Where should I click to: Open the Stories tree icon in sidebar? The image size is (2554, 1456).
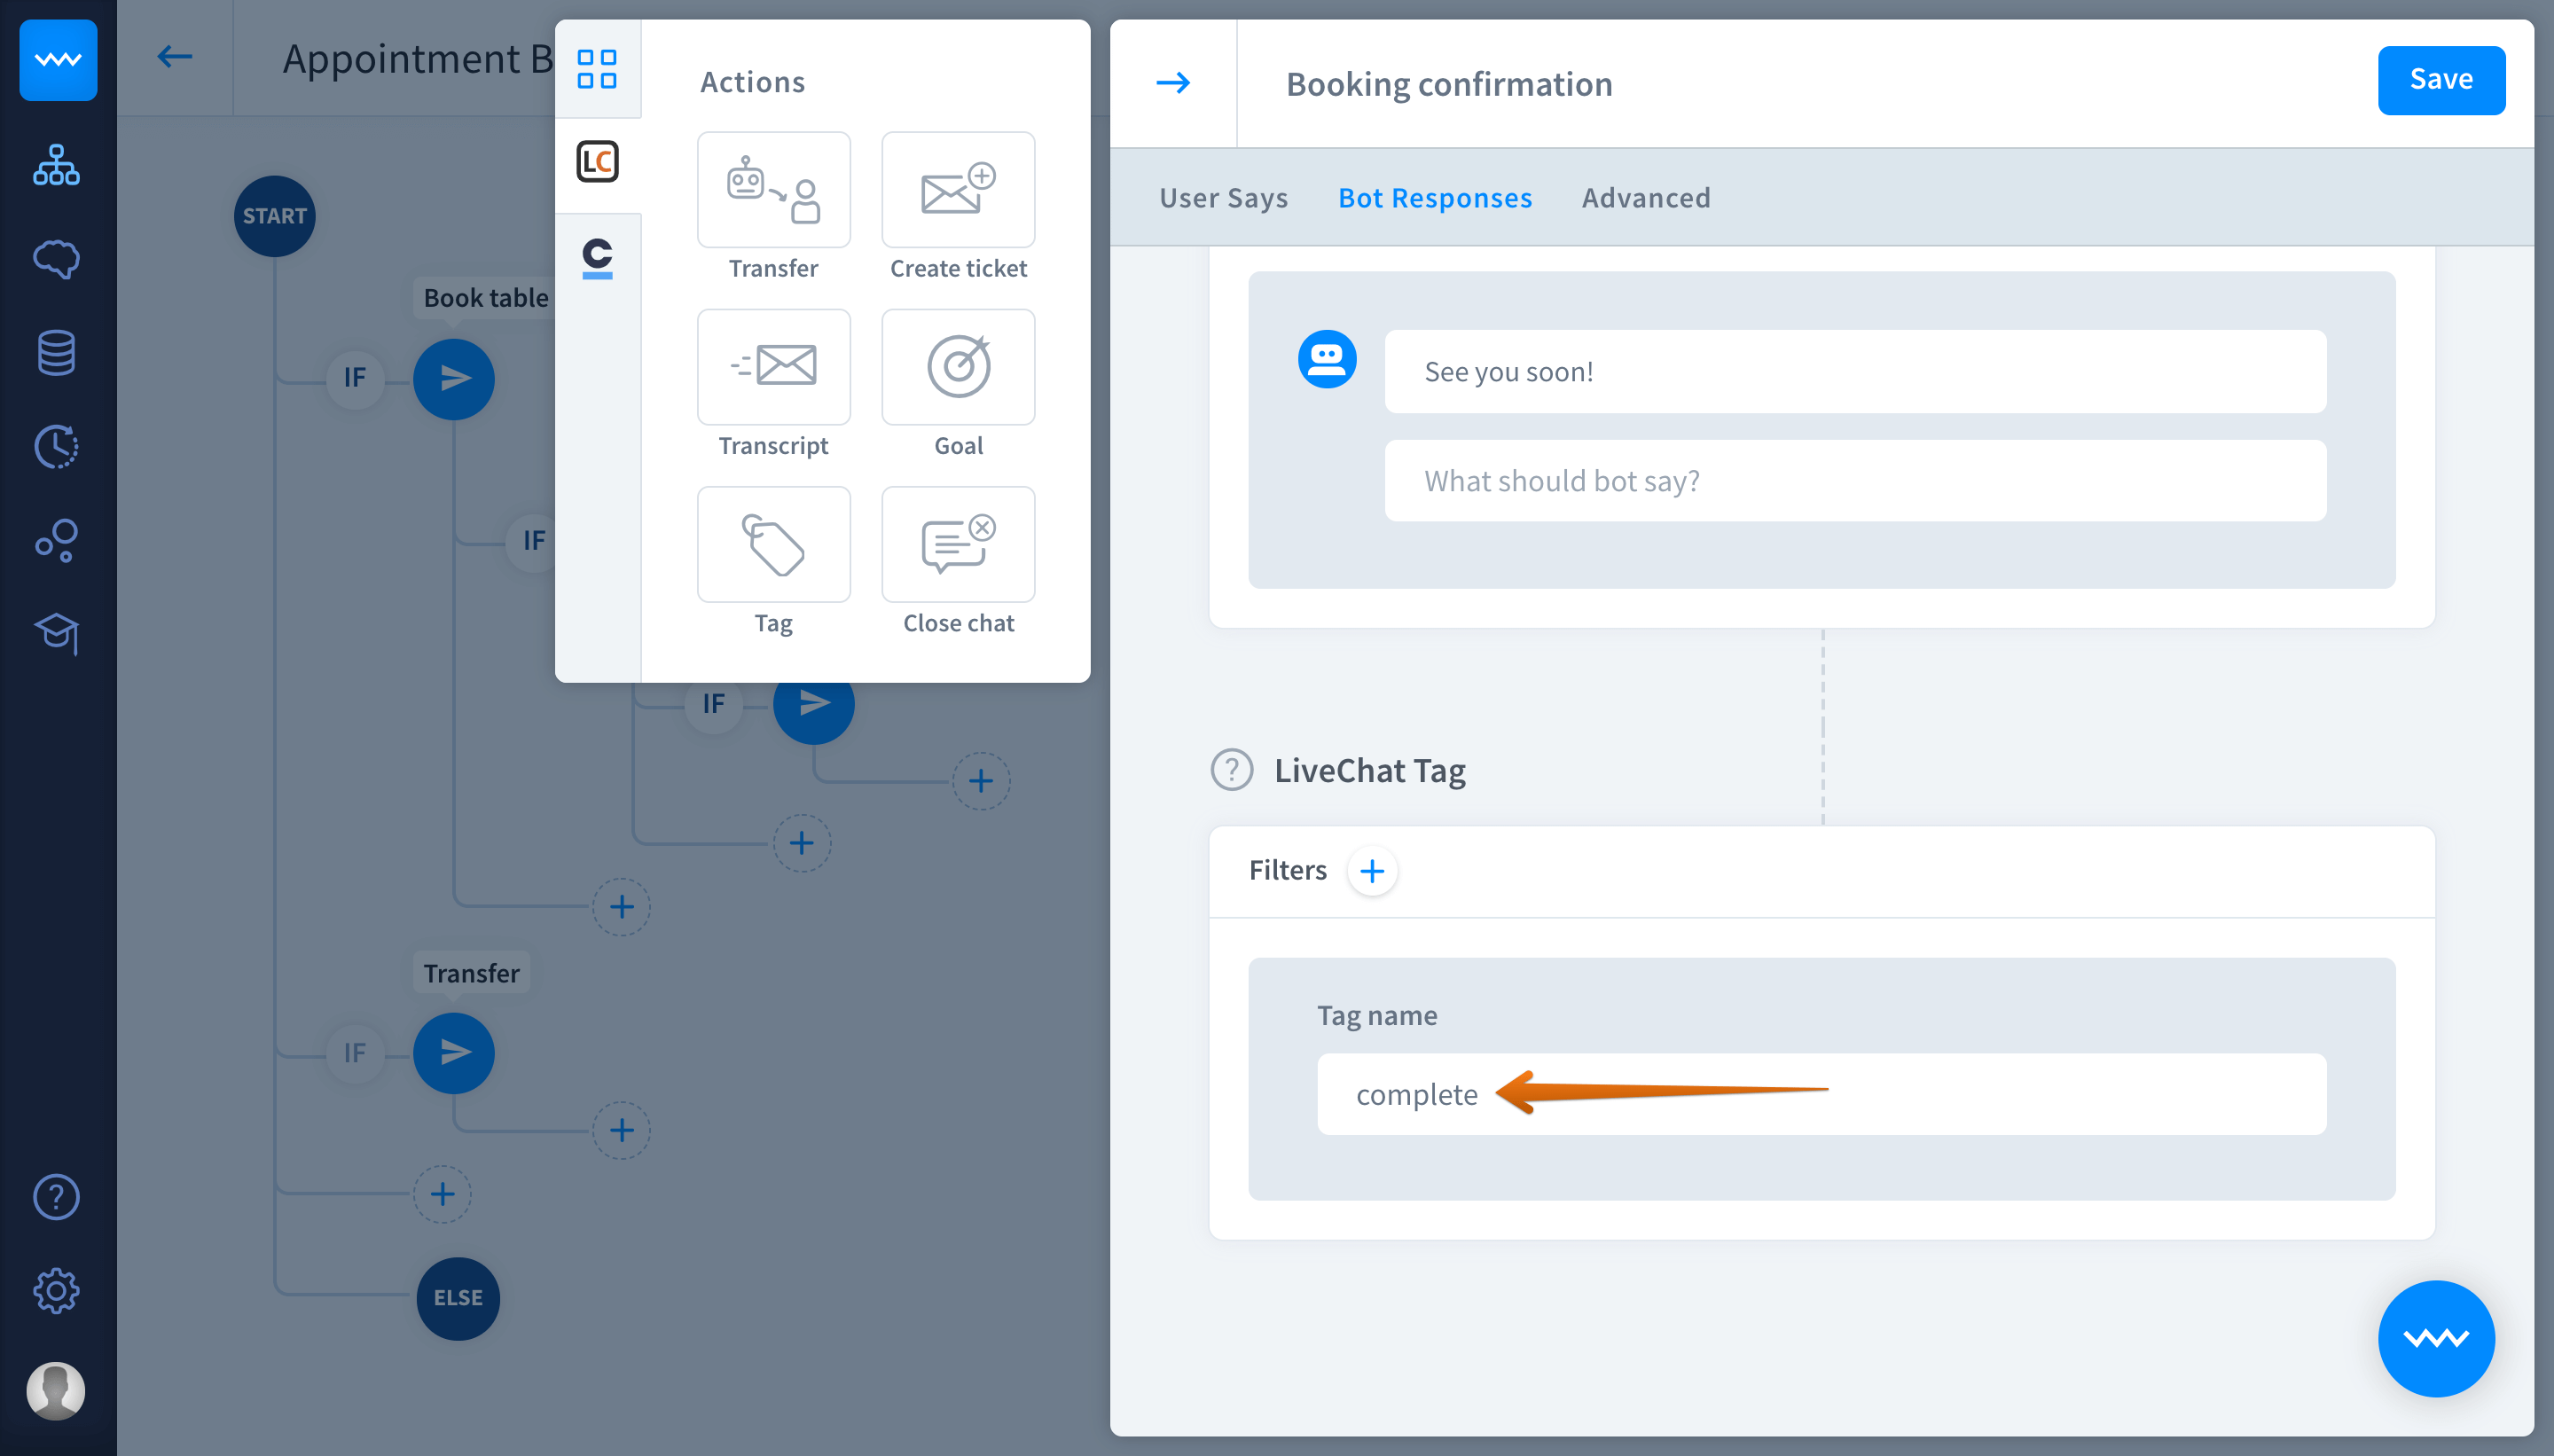(56, 166)
